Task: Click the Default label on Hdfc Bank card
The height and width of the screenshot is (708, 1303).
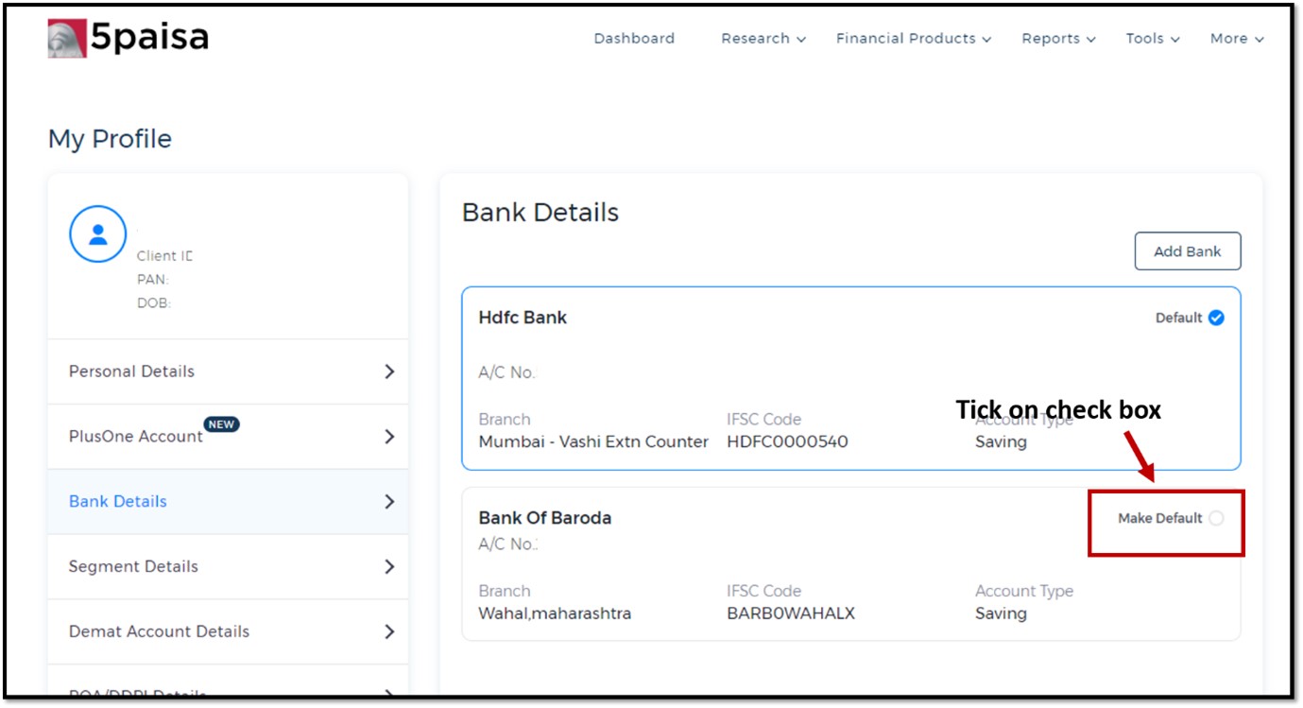Action: tap(1178, 318)
